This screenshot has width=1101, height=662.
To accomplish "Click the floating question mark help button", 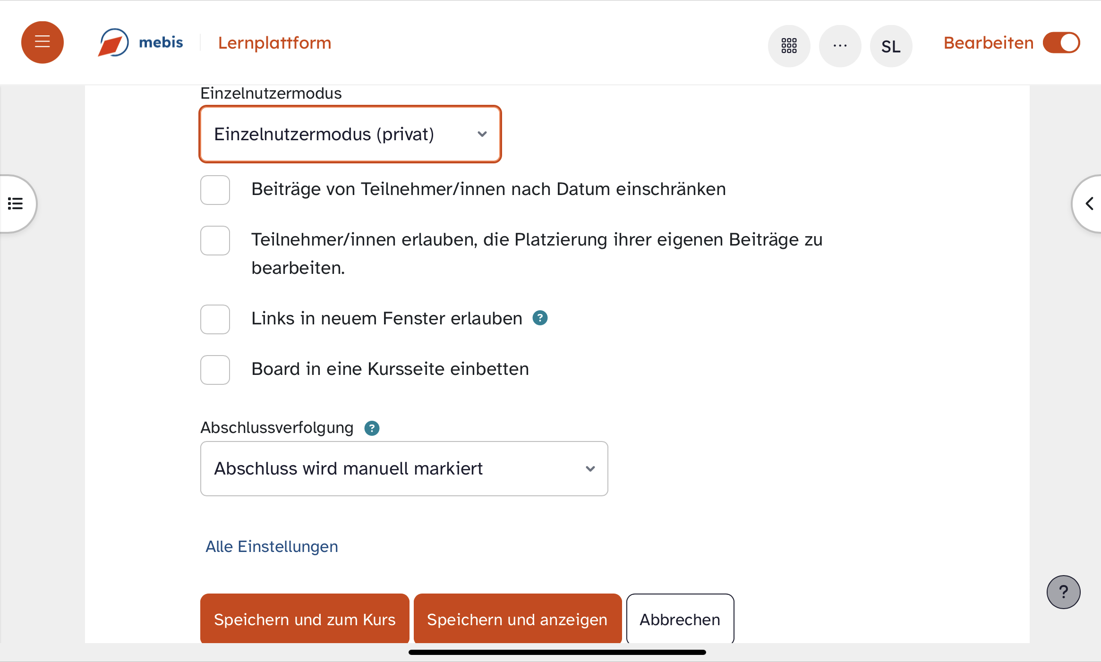I will [1063, 592].
